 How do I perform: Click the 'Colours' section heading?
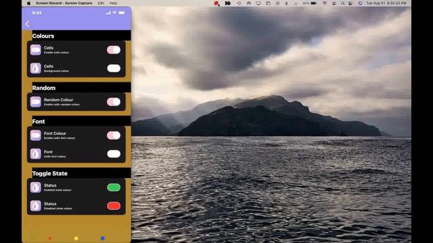(43, 36)
